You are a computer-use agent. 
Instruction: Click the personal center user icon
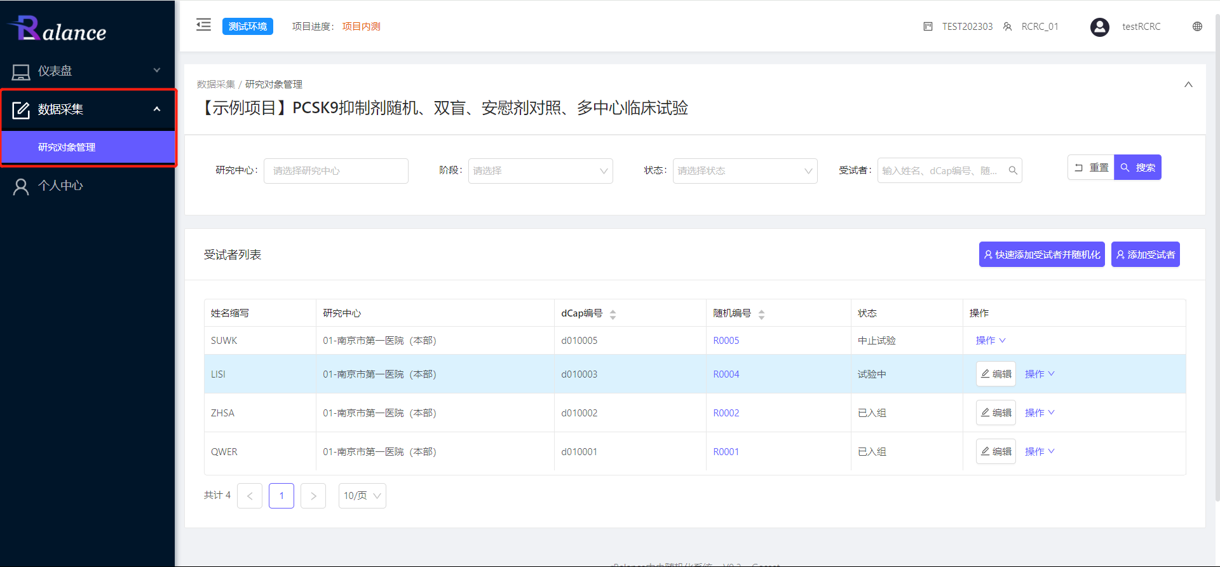coord(21,186)
